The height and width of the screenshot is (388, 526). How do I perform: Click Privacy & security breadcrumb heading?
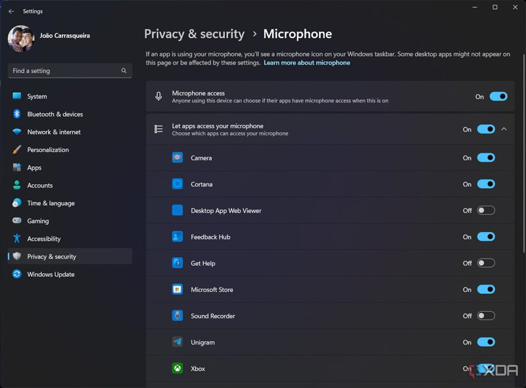pos(195,34)
